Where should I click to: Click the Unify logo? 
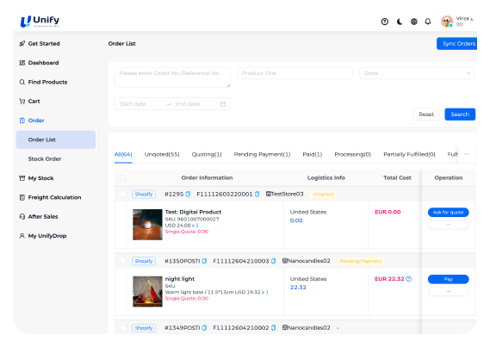tap(40, 22)
